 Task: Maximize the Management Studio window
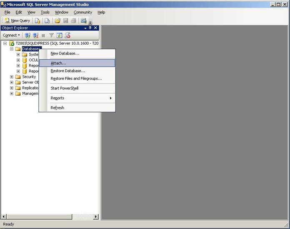point(278,4)
